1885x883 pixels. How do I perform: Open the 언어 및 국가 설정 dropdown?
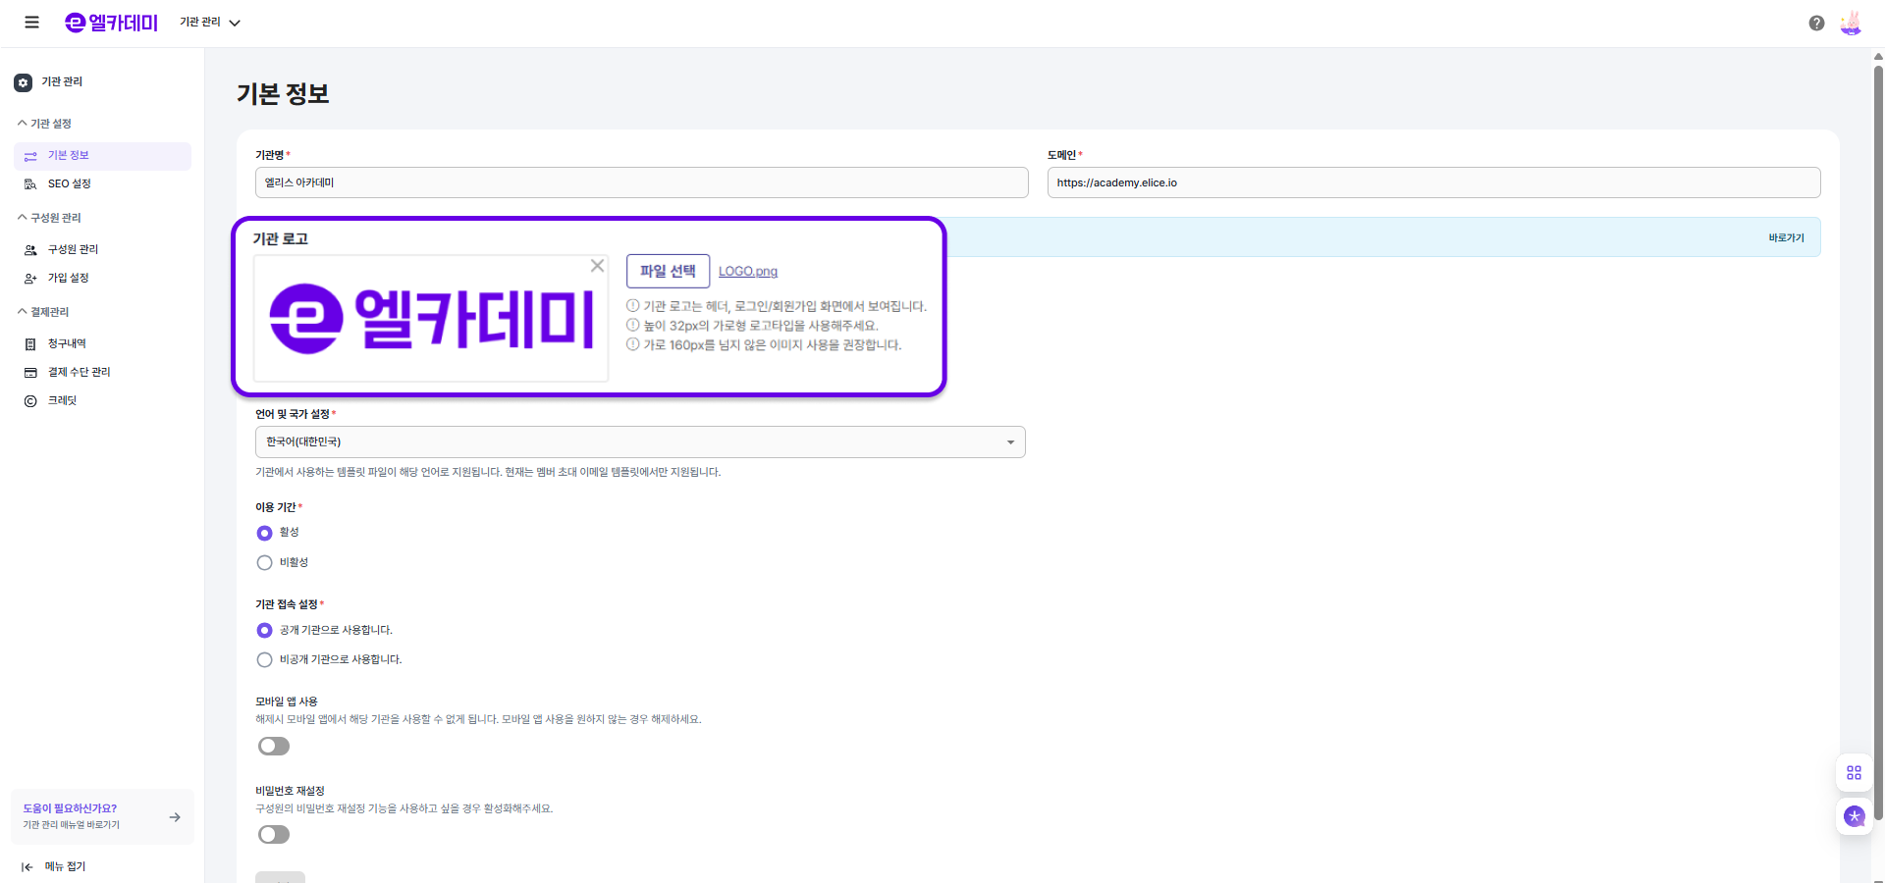[640, 442]
